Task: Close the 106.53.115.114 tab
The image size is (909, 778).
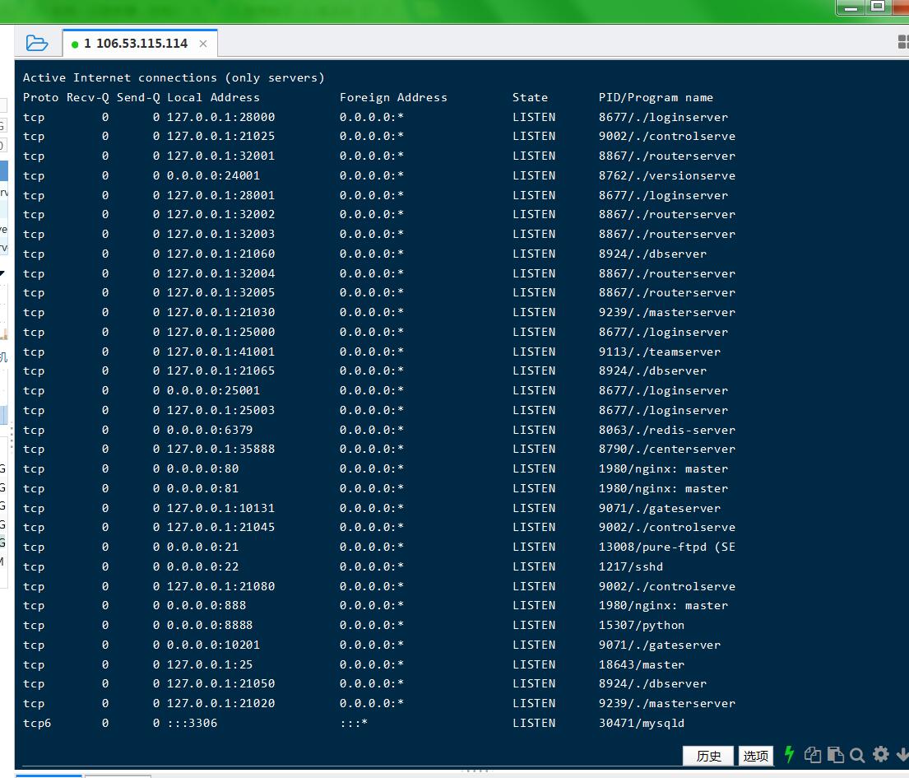Action: point(203,44)
